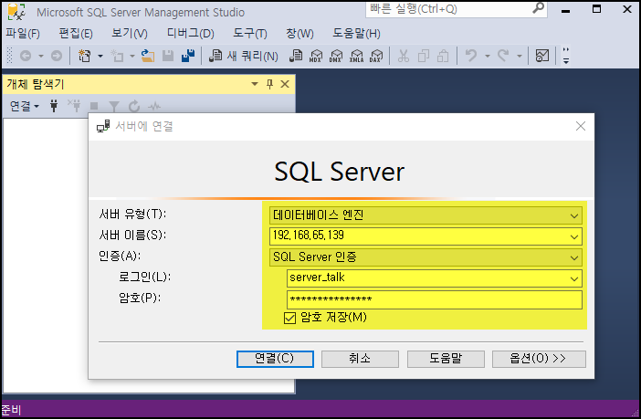Click the DMX query icon
The image size is (641, 419).
[336, 56]
